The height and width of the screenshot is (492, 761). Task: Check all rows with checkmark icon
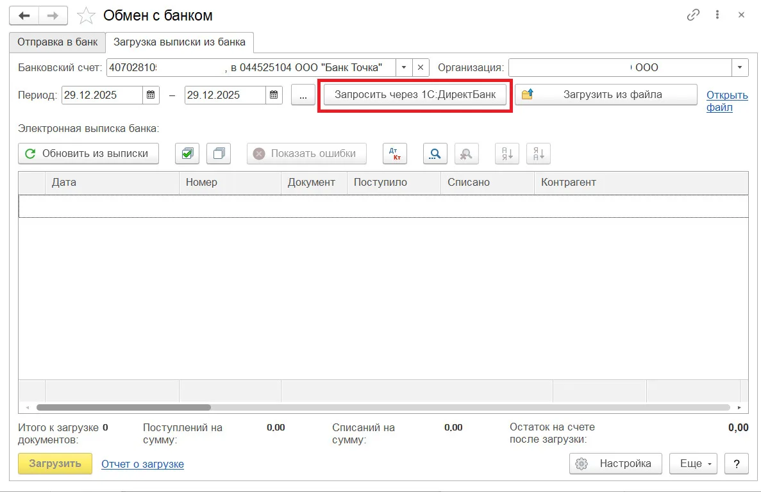[x=187, y=154]
